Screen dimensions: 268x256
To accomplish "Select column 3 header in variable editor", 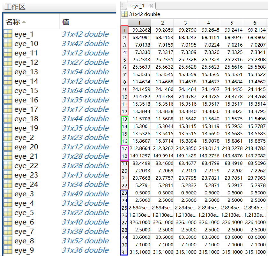I will pyautogui.click(x=185, y=23).
